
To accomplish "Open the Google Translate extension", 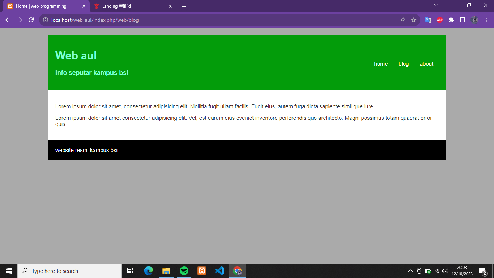I will (x=428, y=20).
